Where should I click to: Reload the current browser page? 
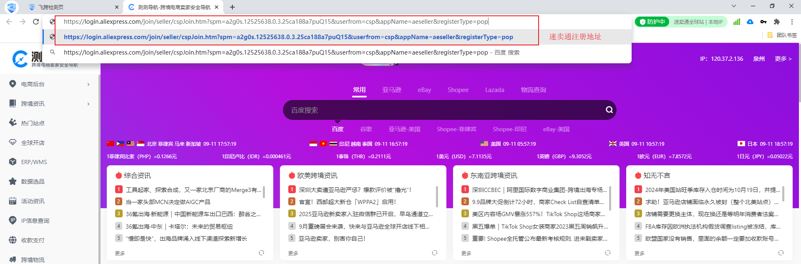point(36,22)
